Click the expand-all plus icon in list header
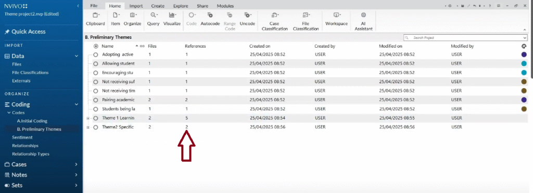Screen dimensions: 533x193 (x=96, y=46)
